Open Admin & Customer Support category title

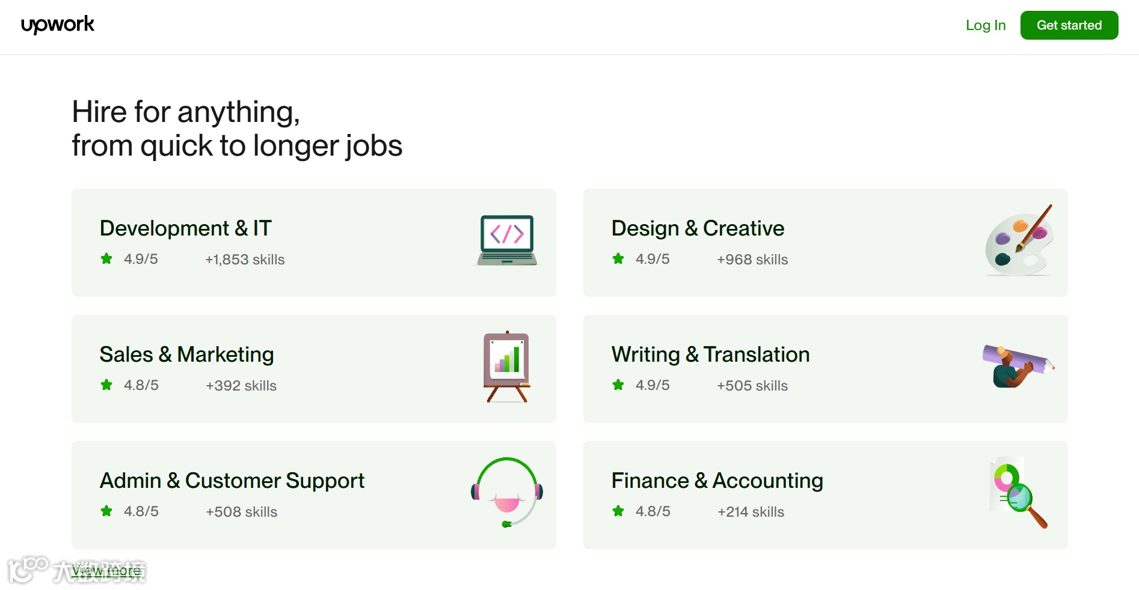click(232, 481)
